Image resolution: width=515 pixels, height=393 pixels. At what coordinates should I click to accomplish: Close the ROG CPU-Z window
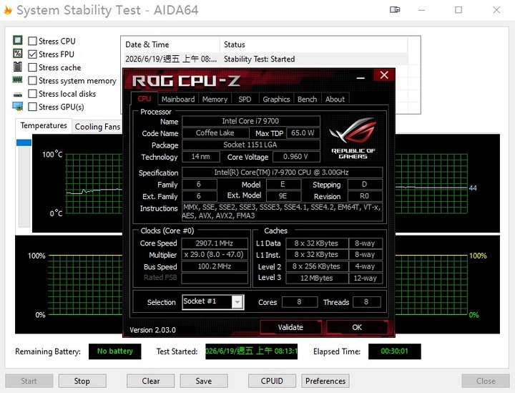(384, 75)
